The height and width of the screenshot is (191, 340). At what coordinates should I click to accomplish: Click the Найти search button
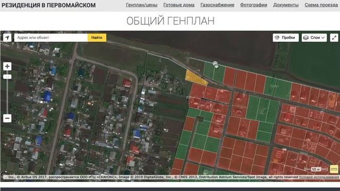pyautogui.click(x=97, y=38)
